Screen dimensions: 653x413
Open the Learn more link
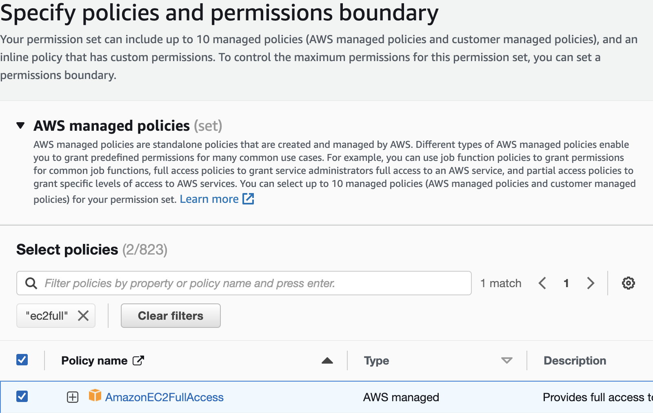pyautogui.click(x=209, y=199)
